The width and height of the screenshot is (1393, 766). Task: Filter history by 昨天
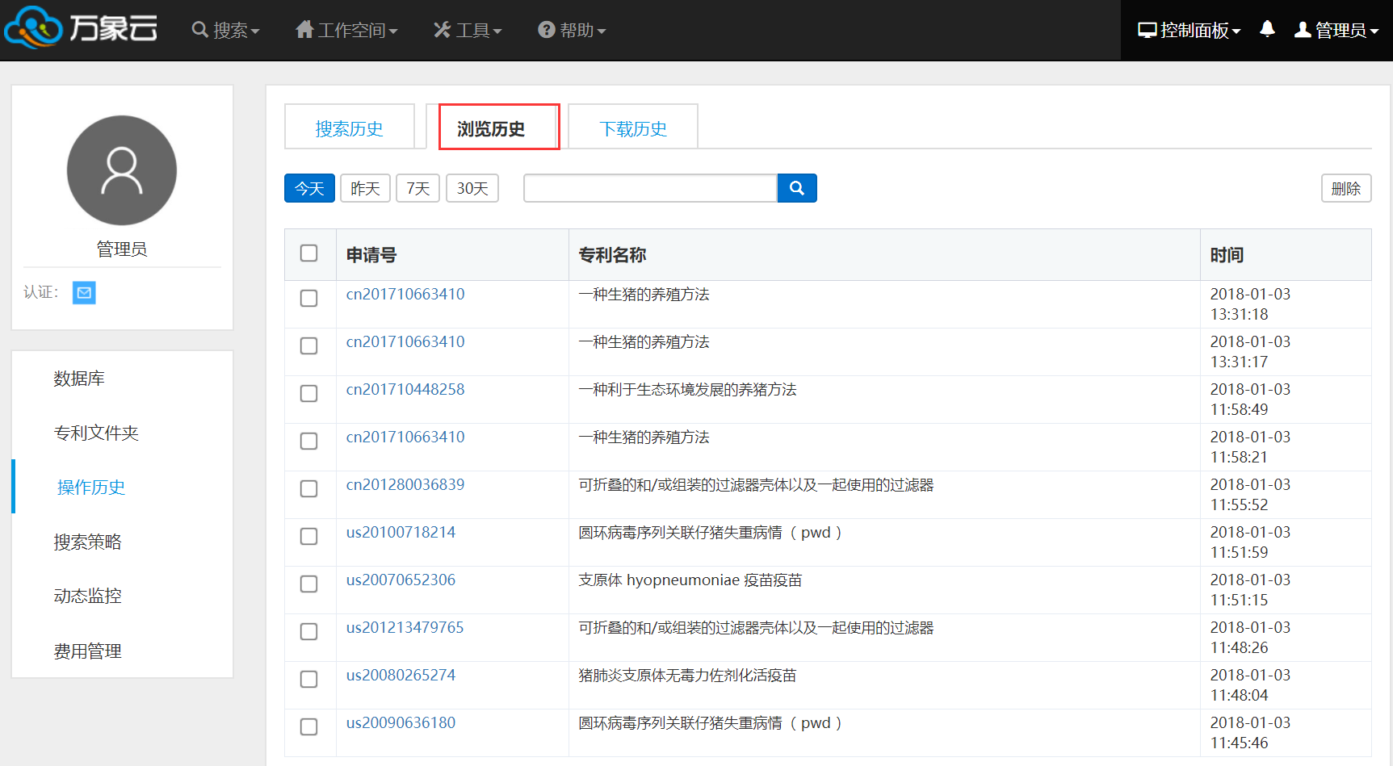pos(365,188)
